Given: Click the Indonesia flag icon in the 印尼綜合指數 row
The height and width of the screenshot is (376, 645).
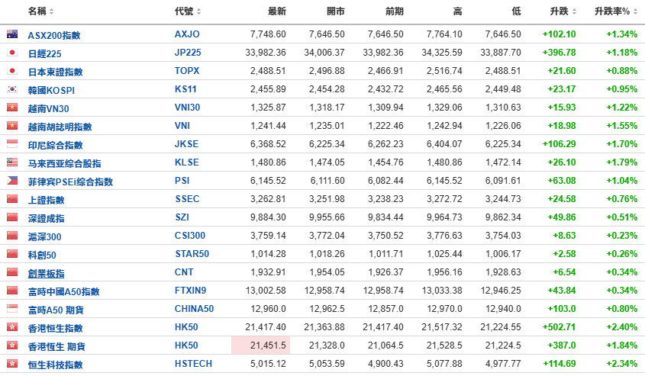Looking at the screenshot, I should (x=11, y=144).
